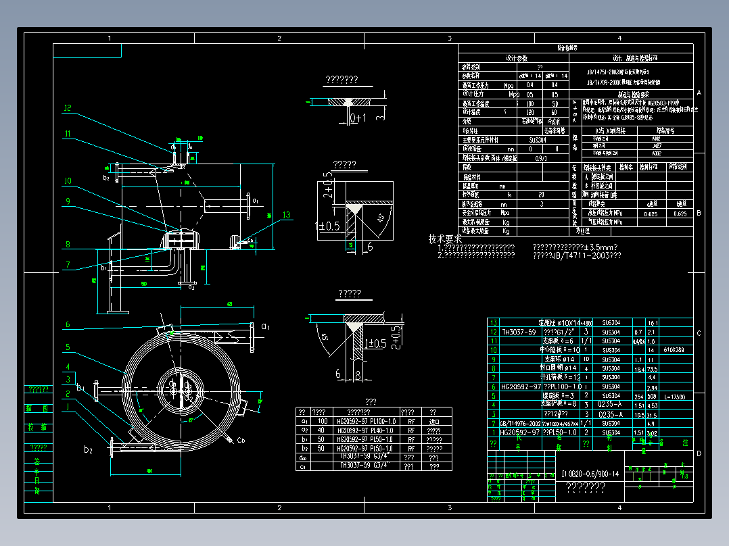
Task: Select green balloon label 10 on the drawing
Action: pos(68,180)
